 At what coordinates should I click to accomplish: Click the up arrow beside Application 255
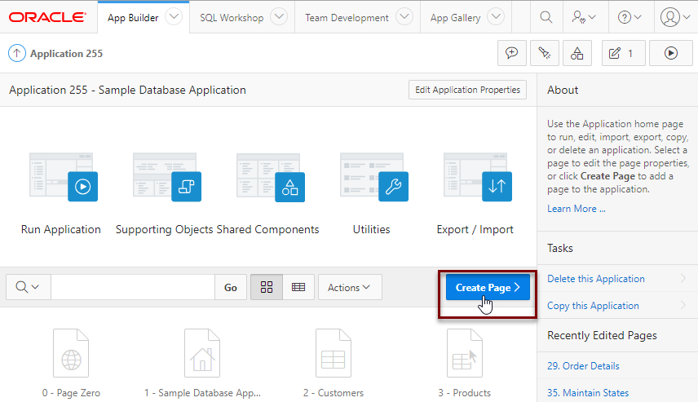coord(17,54)
